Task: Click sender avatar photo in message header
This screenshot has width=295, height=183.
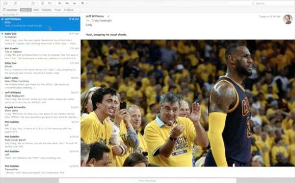Action: [x=288, y=19]
